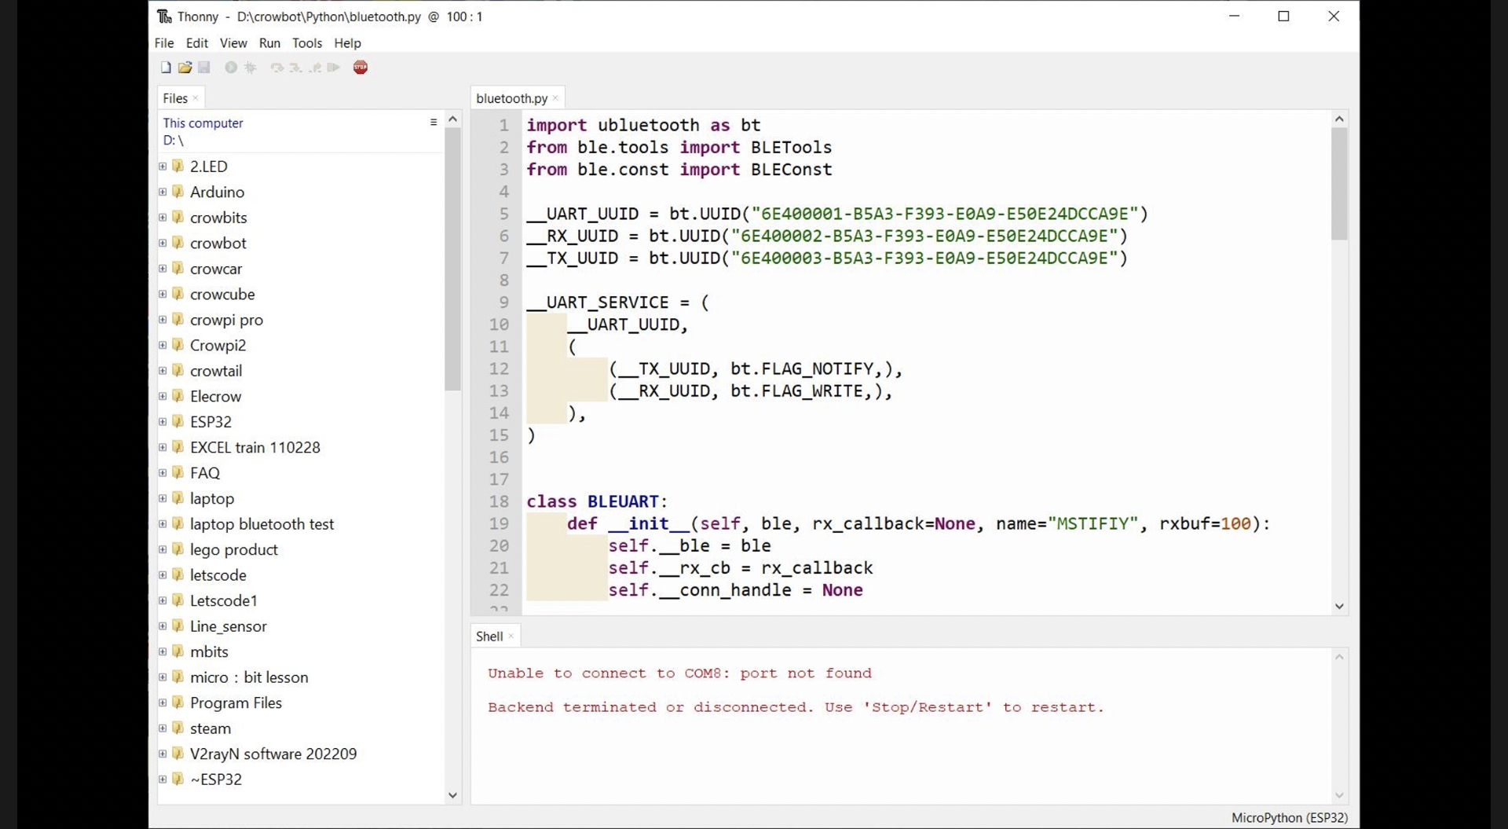Viewport: 1508px width, 829px height.
Task: Close the Files panel tab
Action: point(196,98)
